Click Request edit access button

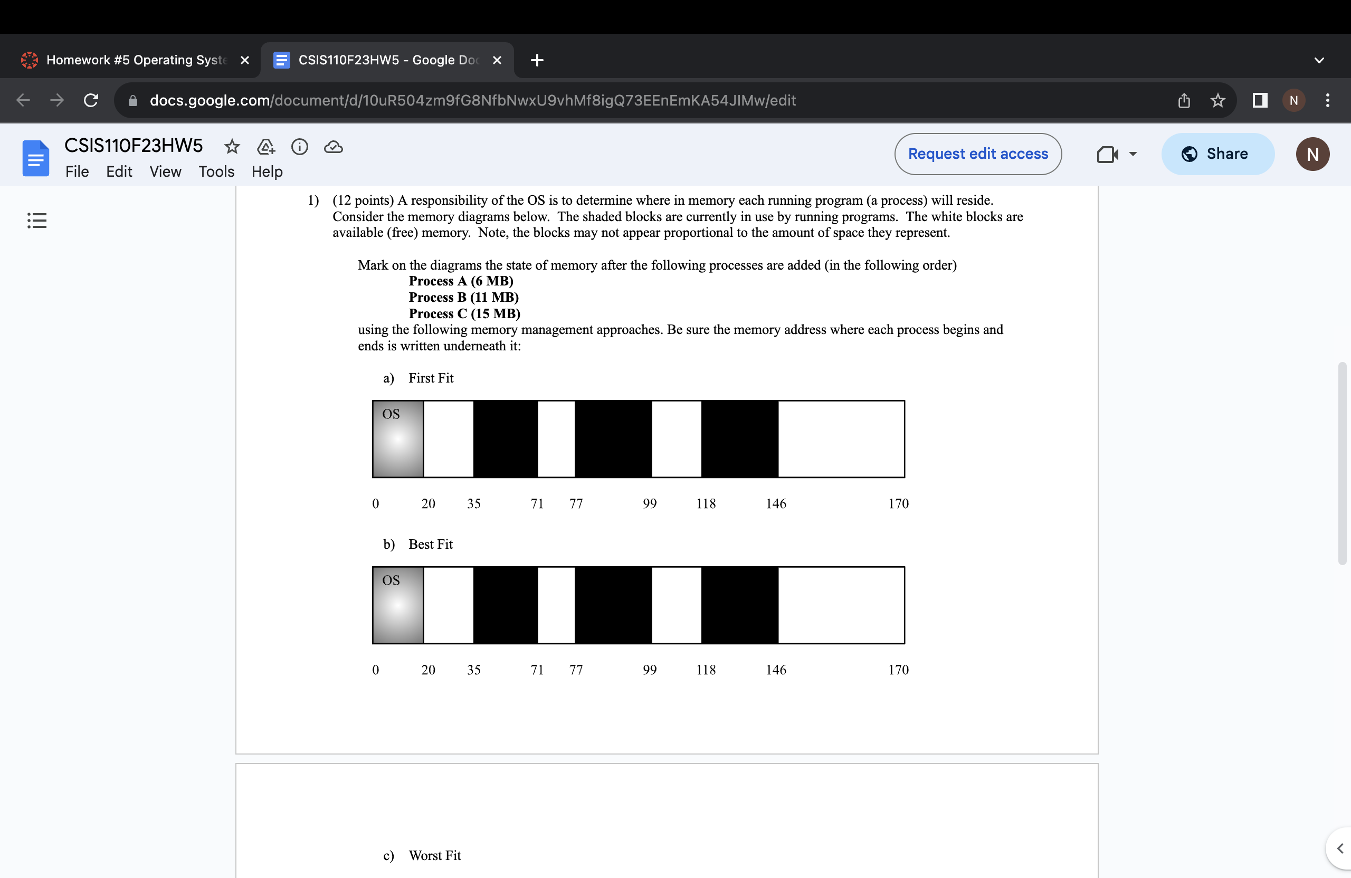click(x=977, y=154)
